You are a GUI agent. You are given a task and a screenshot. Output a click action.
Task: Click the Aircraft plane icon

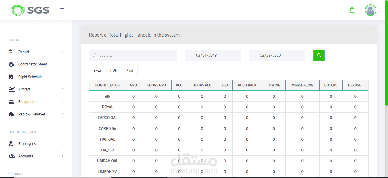(x=11, y=89)
